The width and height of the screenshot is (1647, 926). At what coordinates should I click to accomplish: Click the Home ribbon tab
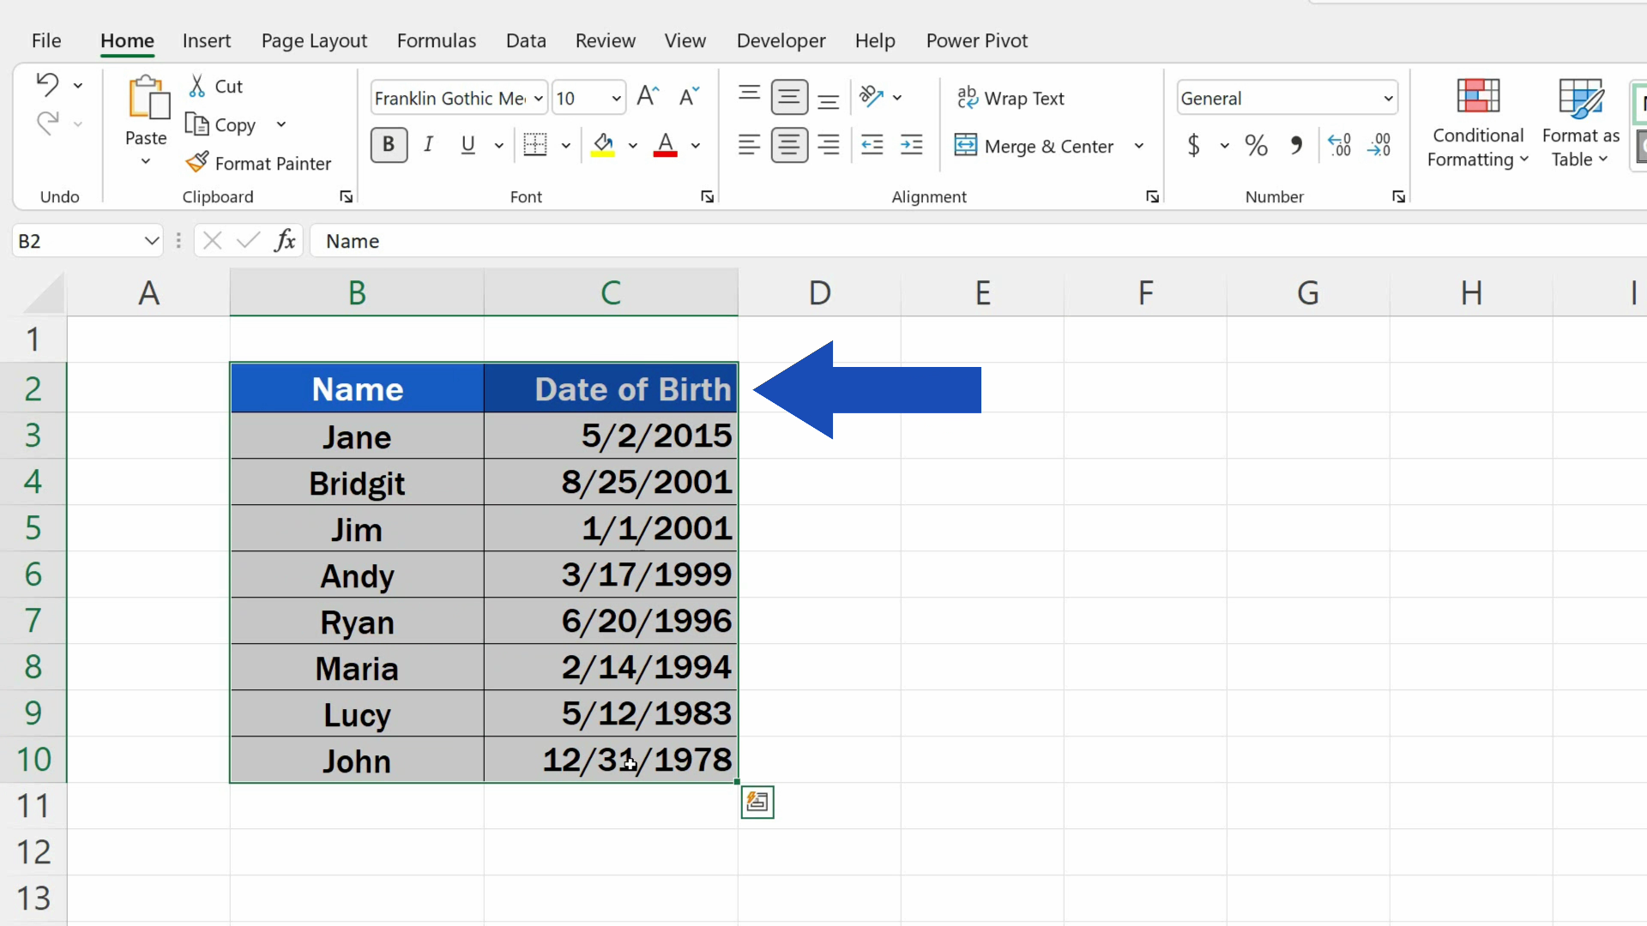(127, 40)
